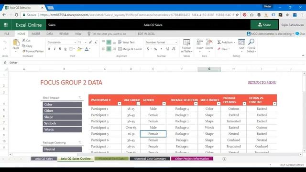Switch to the VIEW ribbon tab
This screenshot has height=172, width=306.
point(78,34)
